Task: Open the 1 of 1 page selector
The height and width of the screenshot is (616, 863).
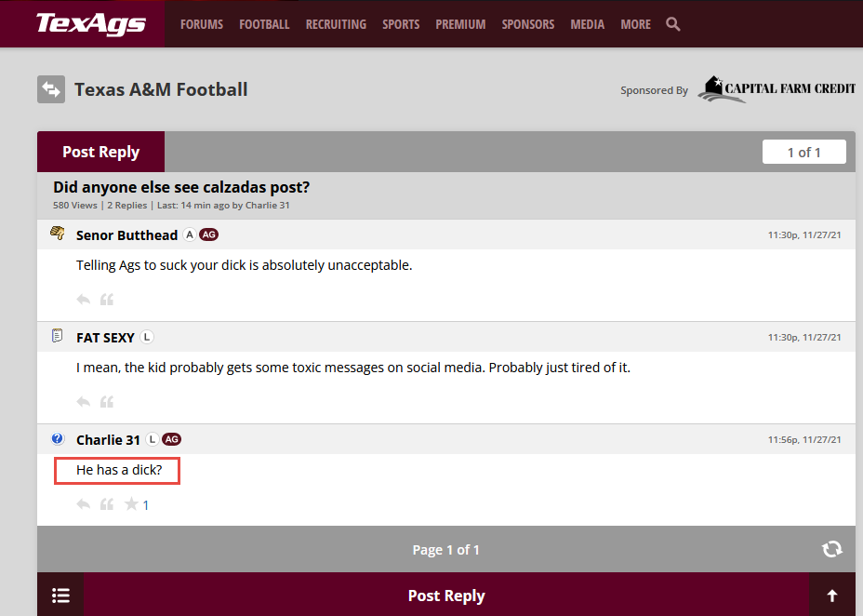Action: point(803,152)
